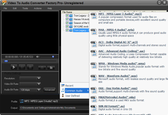Click the Stop playback button

pos(30,67)
